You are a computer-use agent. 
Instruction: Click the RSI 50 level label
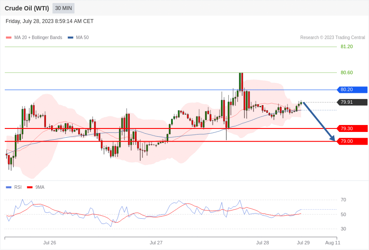[343, 214]
